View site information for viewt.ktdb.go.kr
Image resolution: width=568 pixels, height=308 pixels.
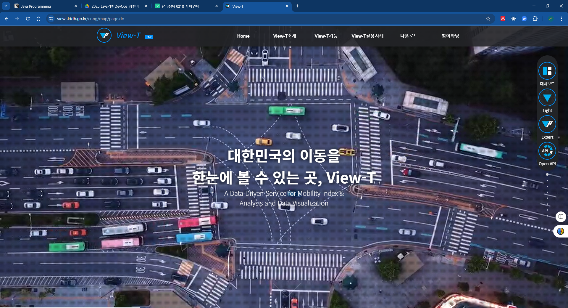click(x=51, y=19)
